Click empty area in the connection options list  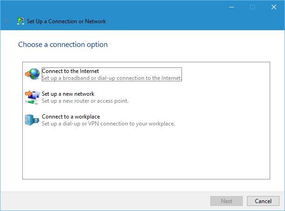tap(146, 153)
